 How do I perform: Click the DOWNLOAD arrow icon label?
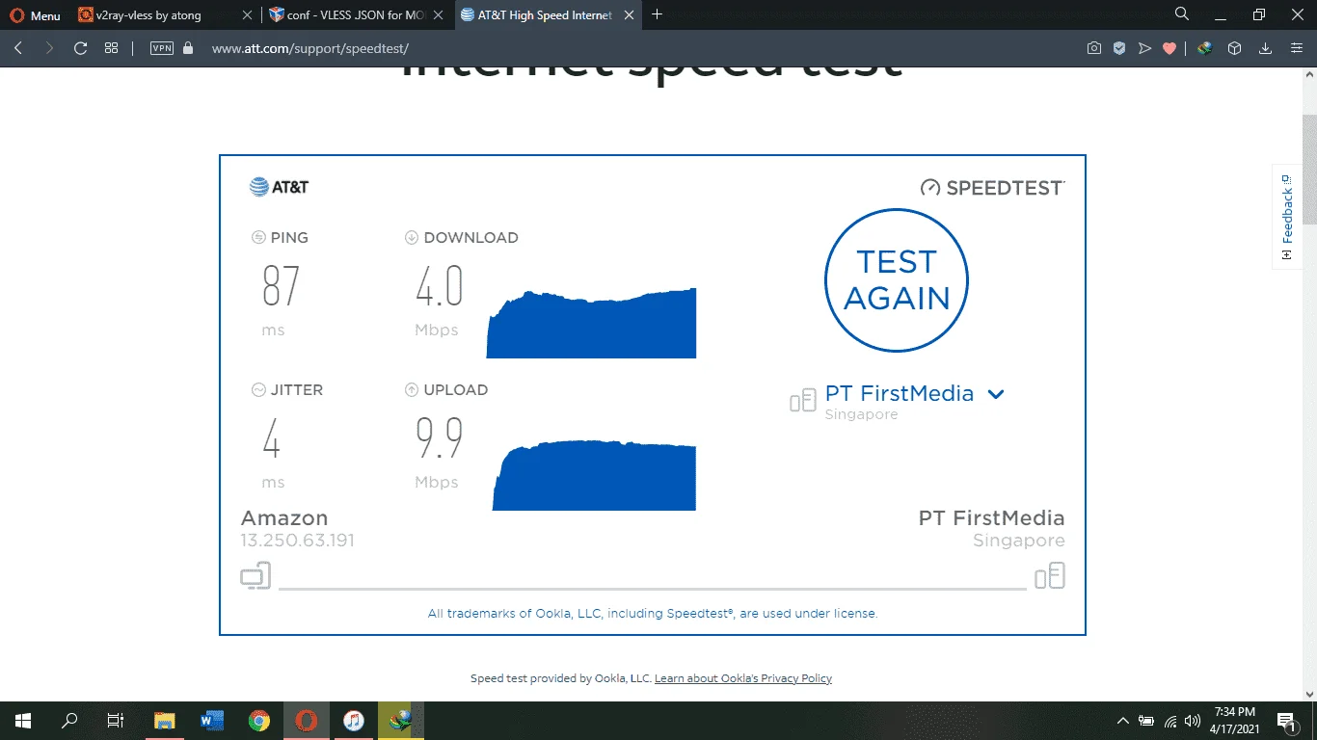(x=461, y=238)
